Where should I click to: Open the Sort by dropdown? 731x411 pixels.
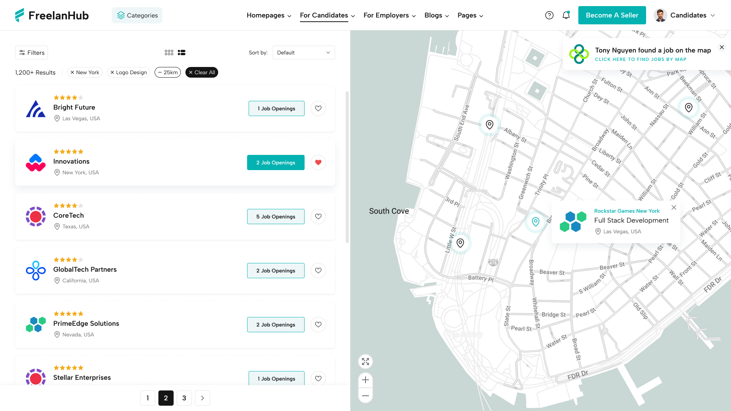click(303, 53)
